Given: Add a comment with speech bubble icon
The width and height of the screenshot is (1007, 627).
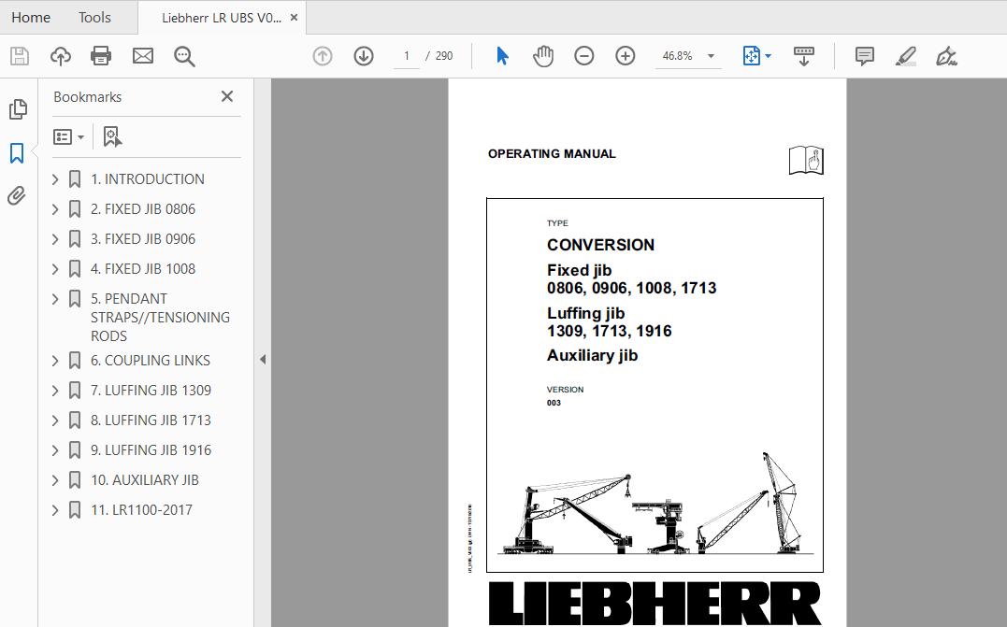Looking at the screenshot, I should click(865, 56).
